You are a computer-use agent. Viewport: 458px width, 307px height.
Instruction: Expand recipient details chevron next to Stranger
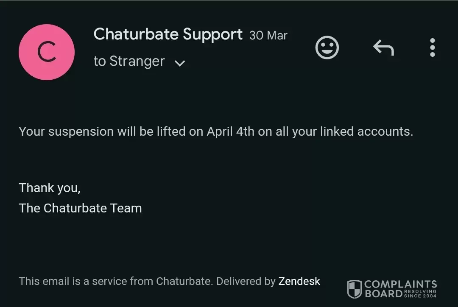180,63
